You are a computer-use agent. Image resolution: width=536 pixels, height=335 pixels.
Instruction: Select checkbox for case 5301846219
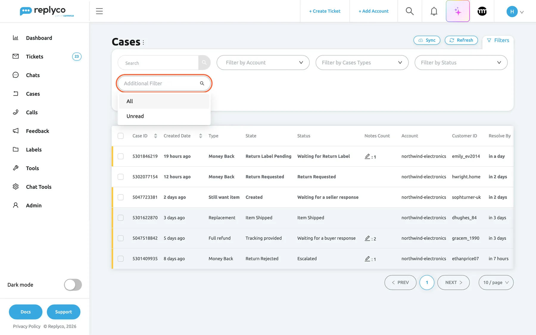[x=121, y=156]
